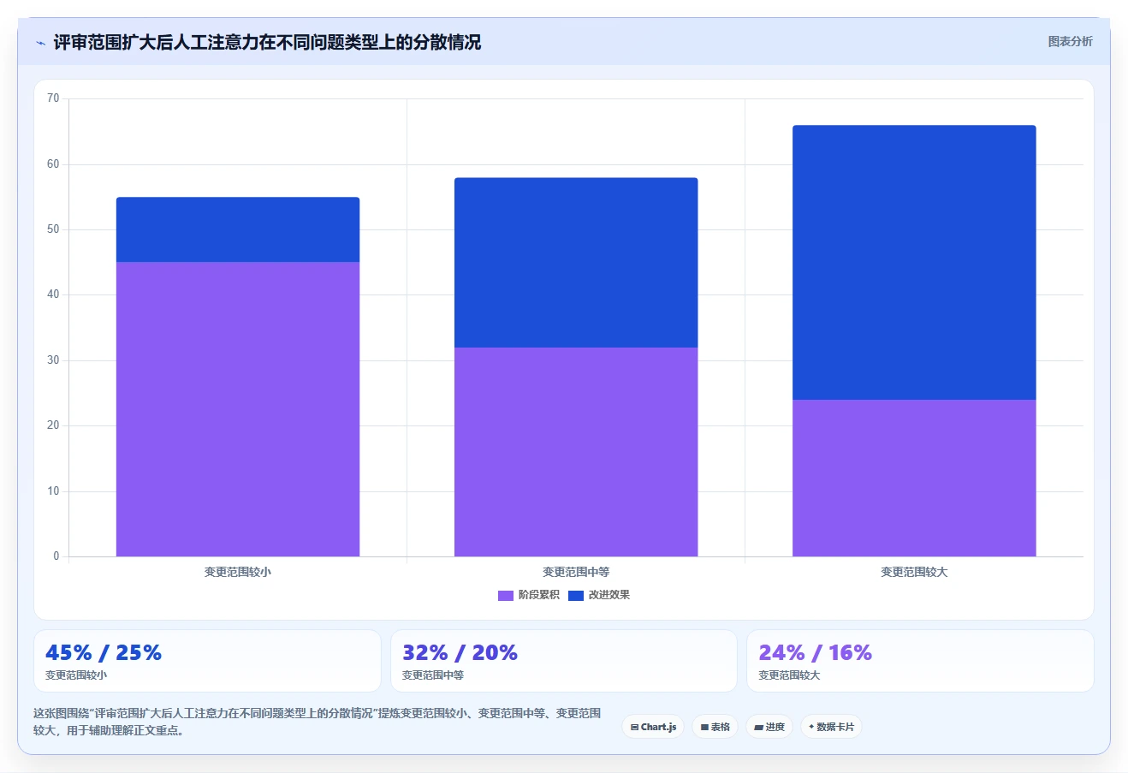Select the 表格 tag chip
1128x773 pixels.
[x=715, y=727]
